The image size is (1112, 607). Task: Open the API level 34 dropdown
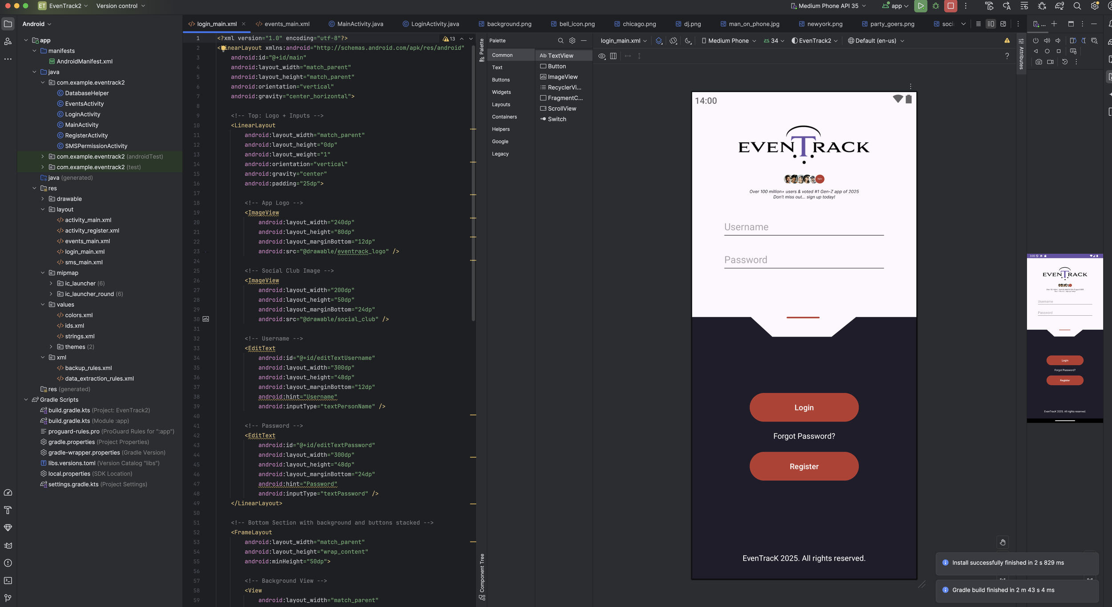(x=774, y=41)
